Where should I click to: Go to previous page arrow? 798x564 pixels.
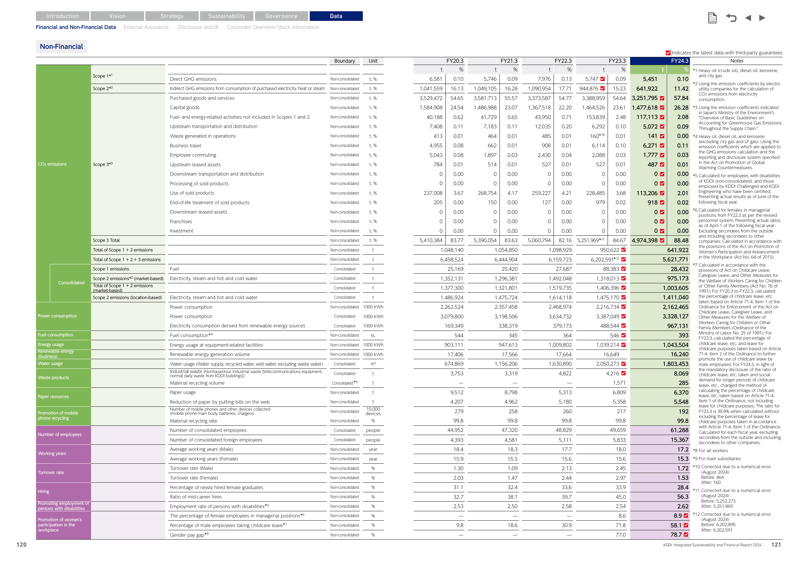coord(748,18)
